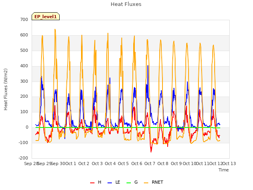
Task: Click the Oct 5 x-axis label
Action: click(x=123, y=163)
